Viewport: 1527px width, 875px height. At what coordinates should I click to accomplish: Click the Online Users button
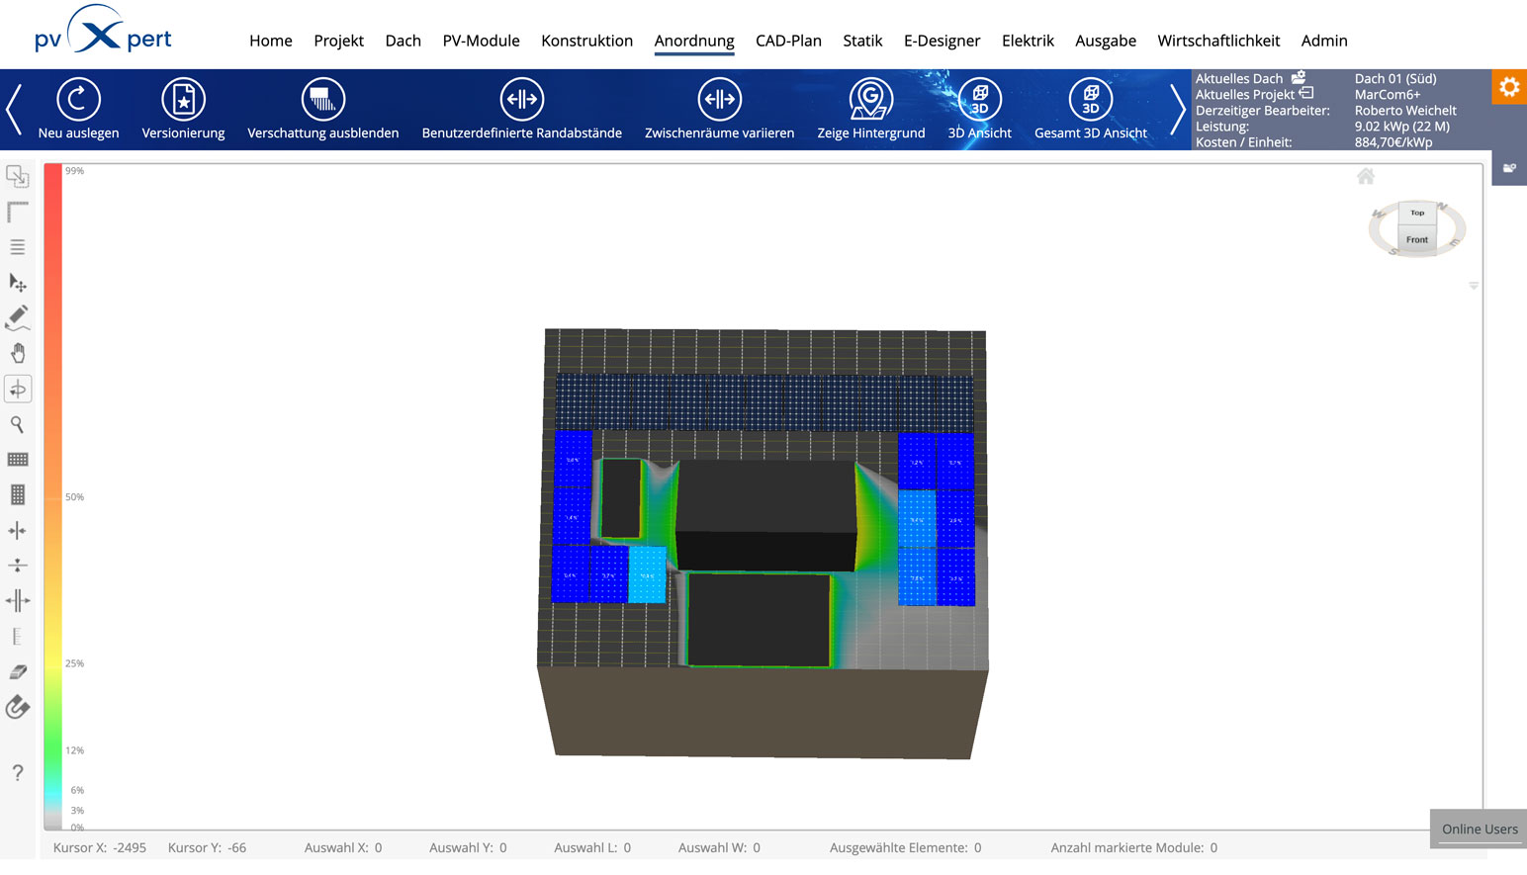tap(1479, 829)
